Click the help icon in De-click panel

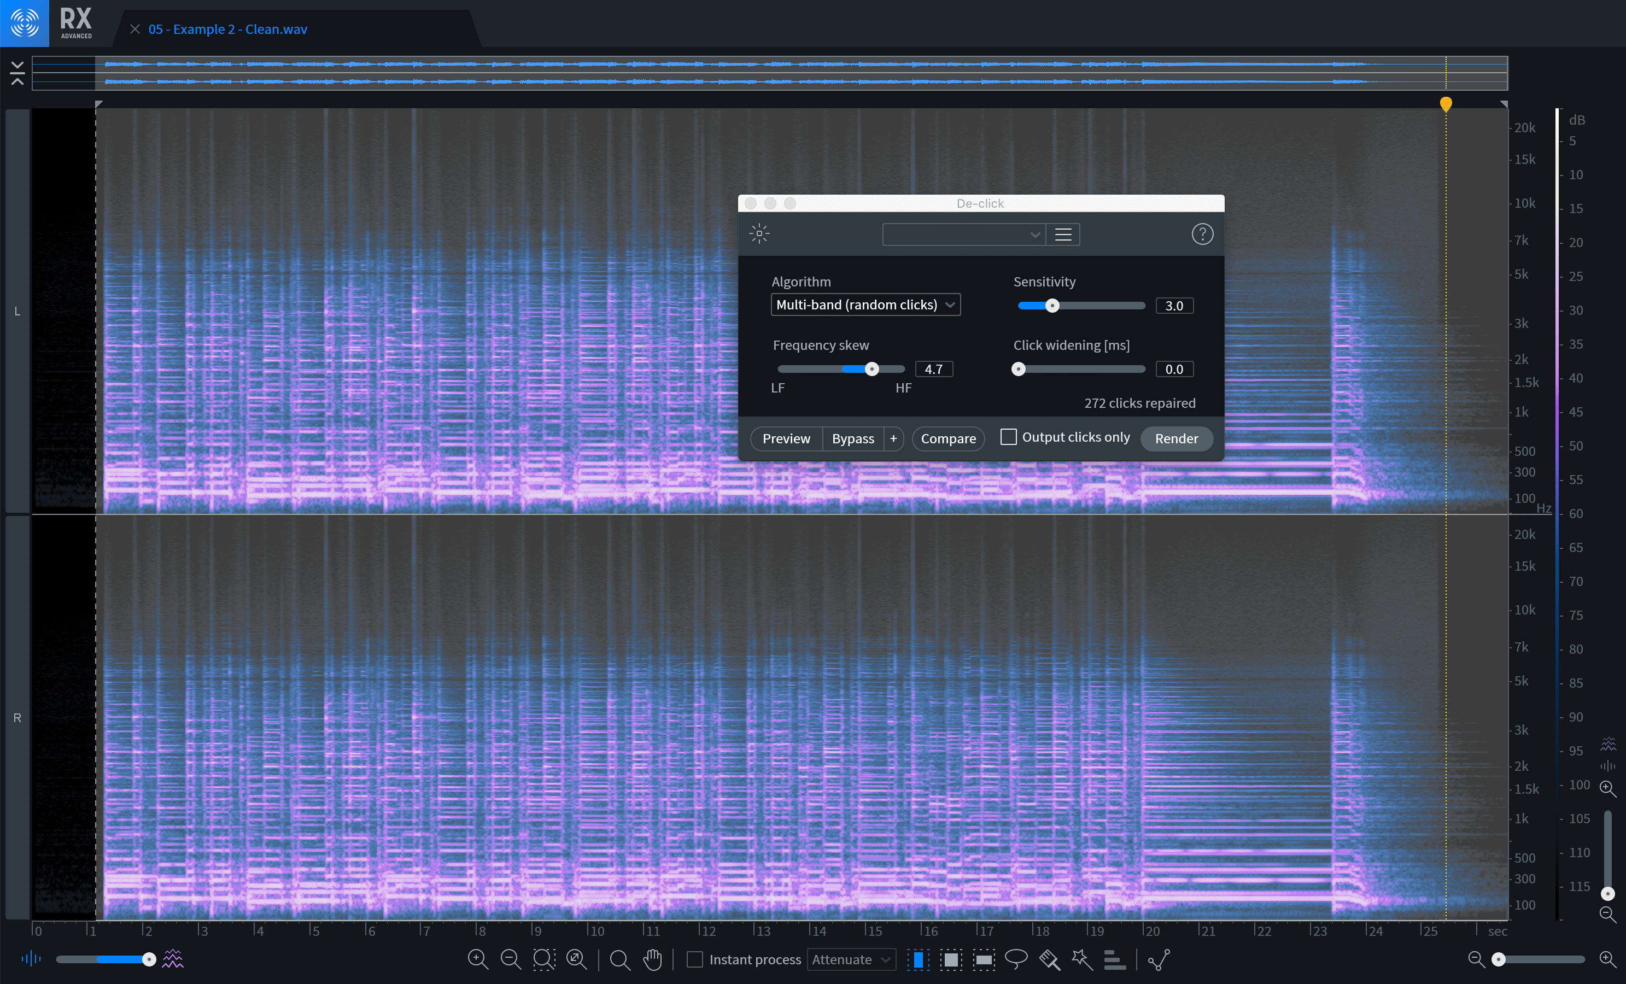click(1202, 233)
